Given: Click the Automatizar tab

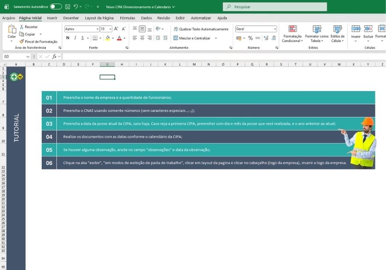Looking at the screenshot, I should click(201, 18).
